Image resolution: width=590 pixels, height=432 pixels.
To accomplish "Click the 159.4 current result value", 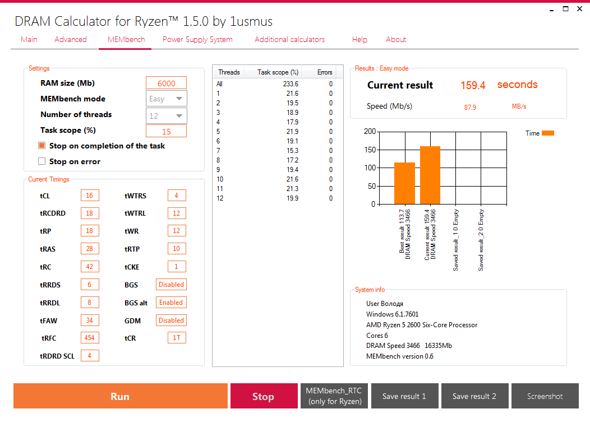I will coord(473,85).
